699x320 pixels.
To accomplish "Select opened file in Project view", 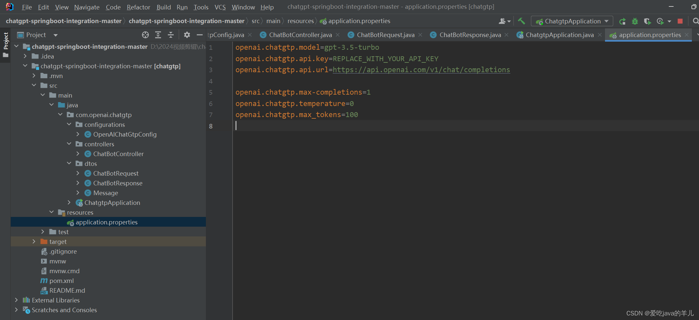I will click(x=145, y=35).
